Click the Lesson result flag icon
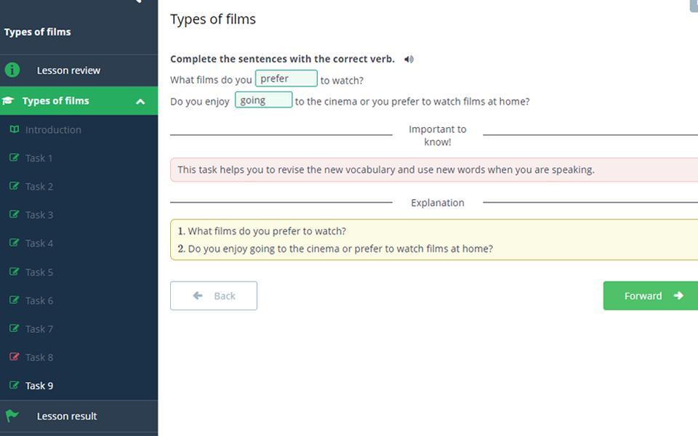 tap(12, 416)
